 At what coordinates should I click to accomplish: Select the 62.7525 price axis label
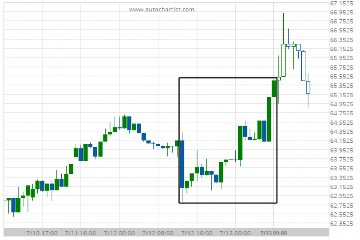pos(342,205)
